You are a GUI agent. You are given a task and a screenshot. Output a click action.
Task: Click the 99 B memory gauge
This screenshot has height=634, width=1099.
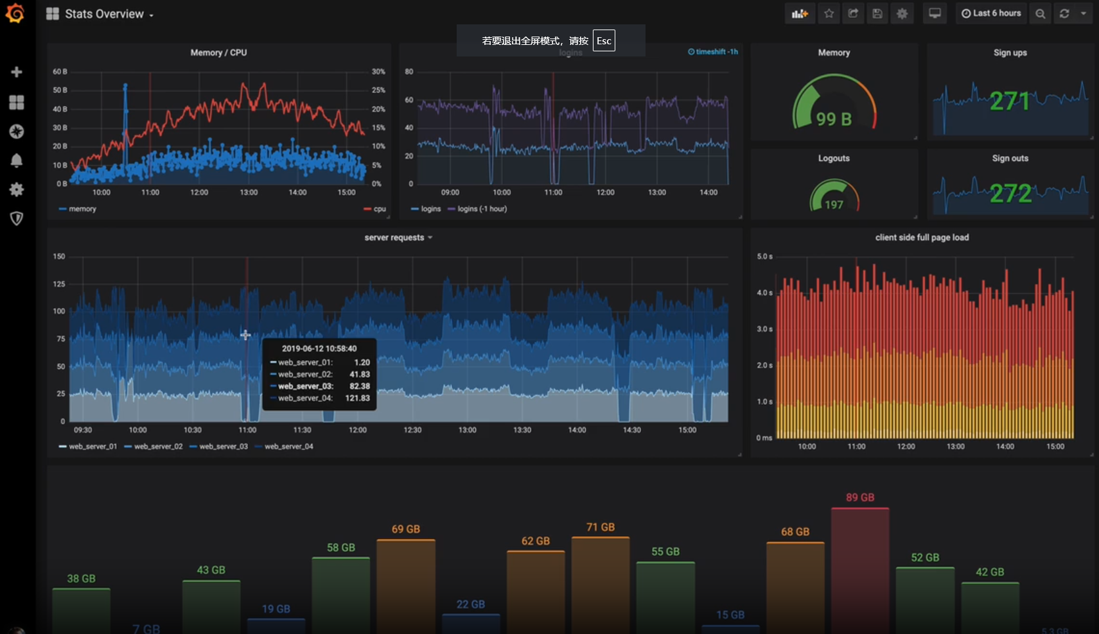pyautogui.click(x=834, y=103)
